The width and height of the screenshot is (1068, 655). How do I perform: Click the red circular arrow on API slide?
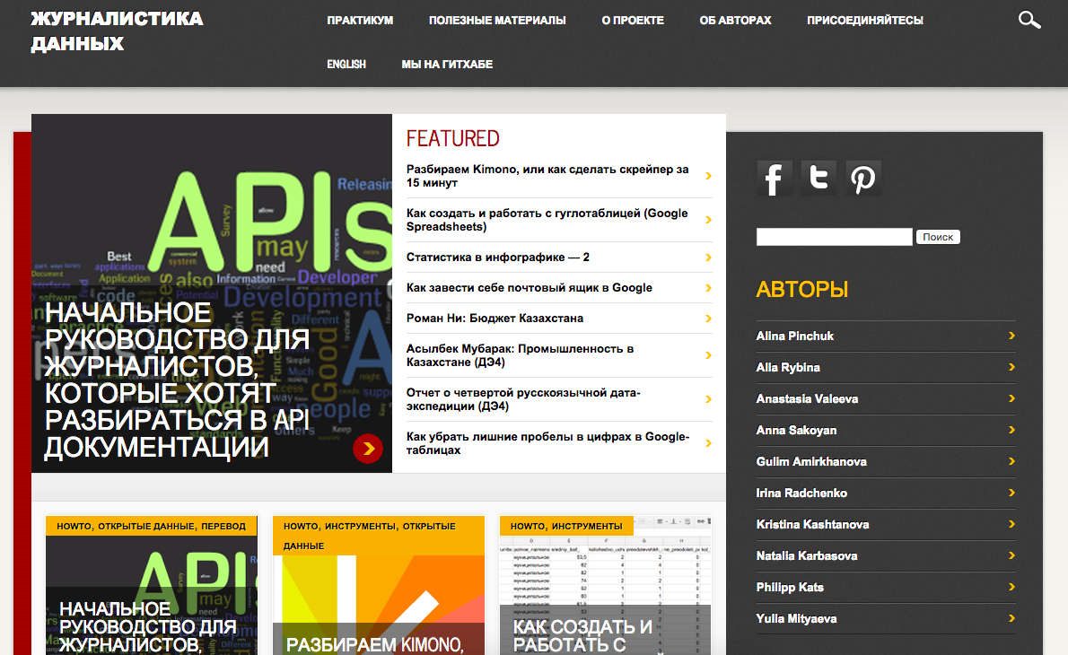point(368,449)
